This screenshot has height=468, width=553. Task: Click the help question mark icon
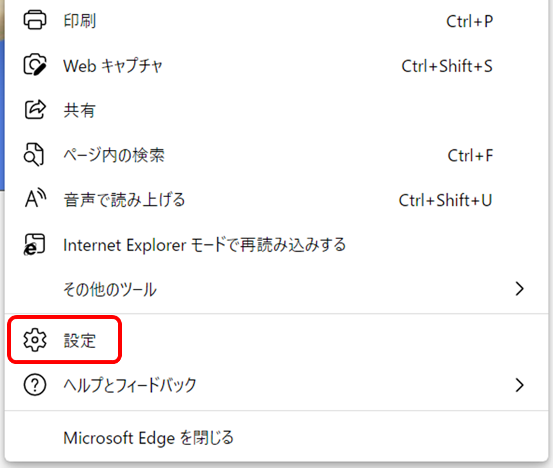pyautogui.click(x=34, y=384)
